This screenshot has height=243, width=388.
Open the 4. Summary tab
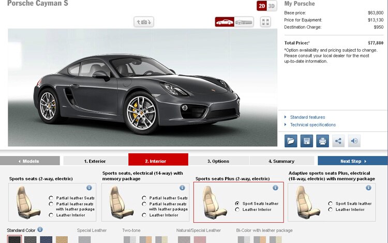coord(281,161)
